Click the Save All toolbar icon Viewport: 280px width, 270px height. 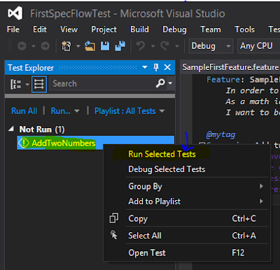coord(120,46)
